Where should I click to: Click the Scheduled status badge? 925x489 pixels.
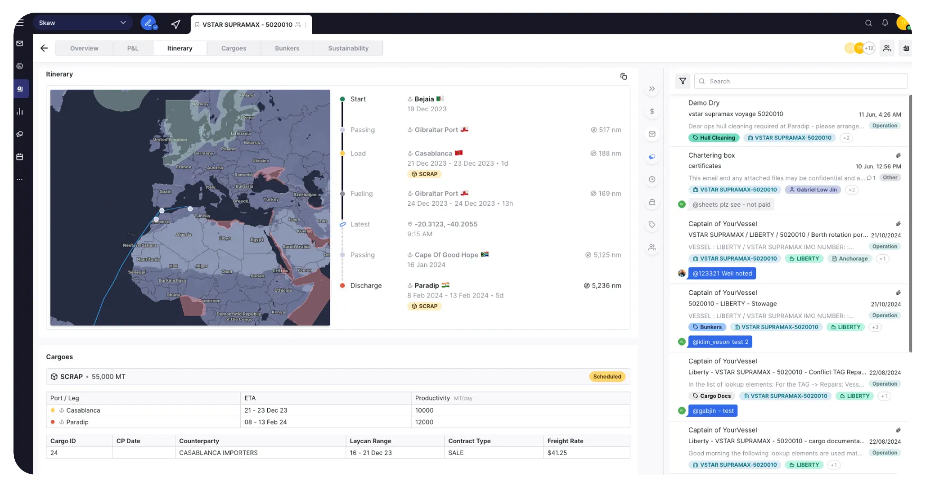607,377
